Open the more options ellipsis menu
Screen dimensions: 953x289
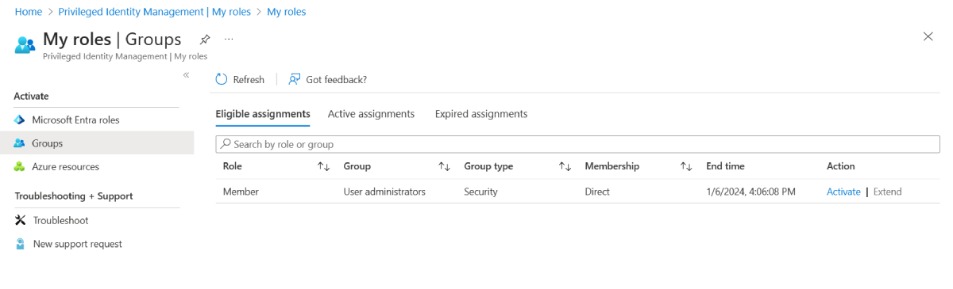tap(229, 39)
